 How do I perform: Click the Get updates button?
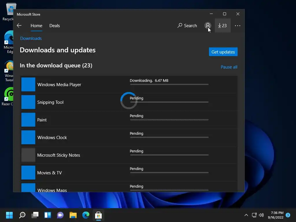(x=223, y=52)
